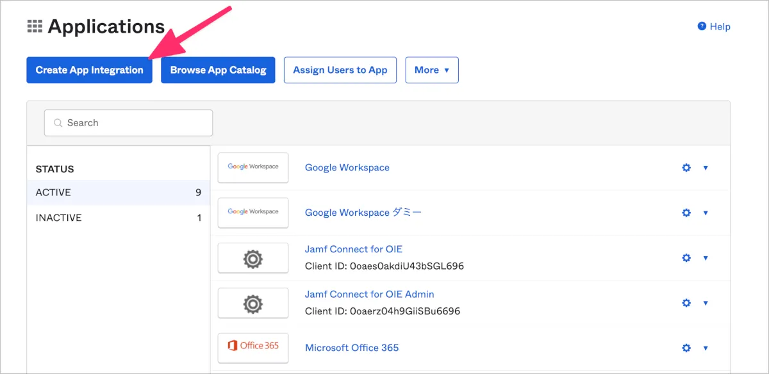Click gear icon for Google Workspace ダミー
This screenshot has height=374, width=769.
pos(686,213)
